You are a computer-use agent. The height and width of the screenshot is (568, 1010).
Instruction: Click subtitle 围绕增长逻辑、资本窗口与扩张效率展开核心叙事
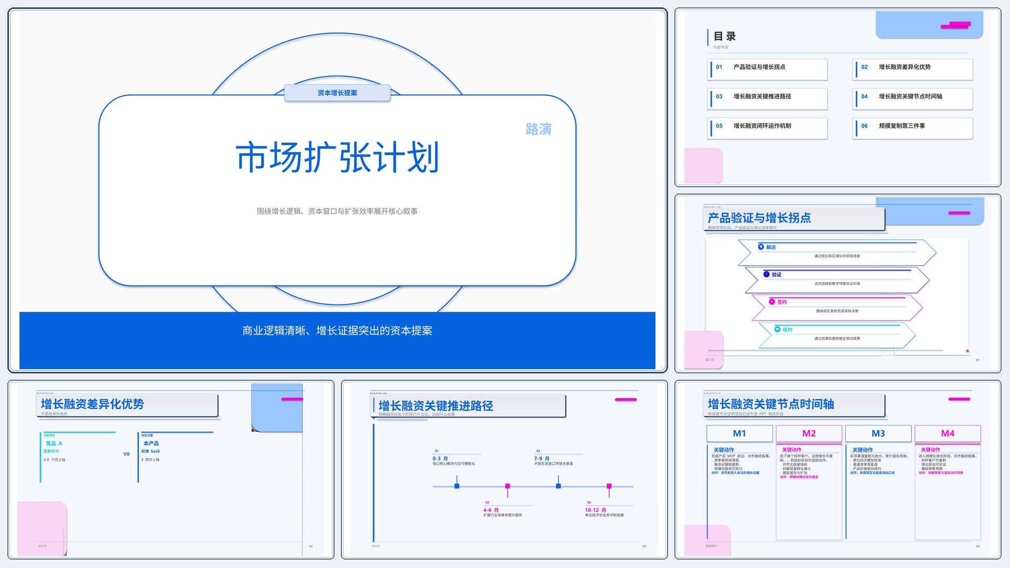point(337,211)
